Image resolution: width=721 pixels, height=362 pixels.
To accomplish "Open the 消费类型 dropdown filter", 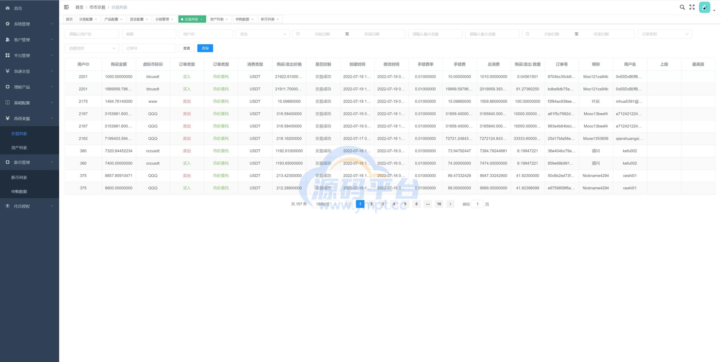I will point(92,48).
